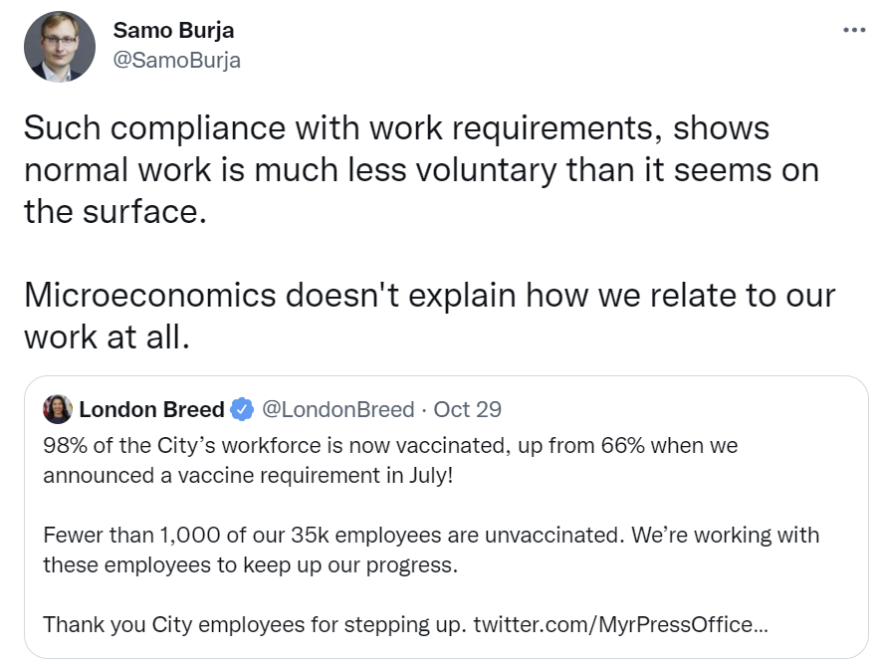Screen dimensions: 880x665
Task: Open the twitter.com/MyrPressOffice link
Action: click(x=621, y=624)
